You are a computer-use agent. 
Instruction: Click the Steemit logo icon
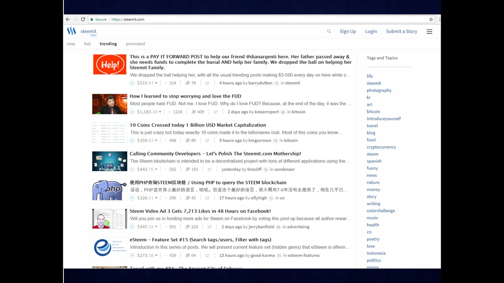pos(71,31)
